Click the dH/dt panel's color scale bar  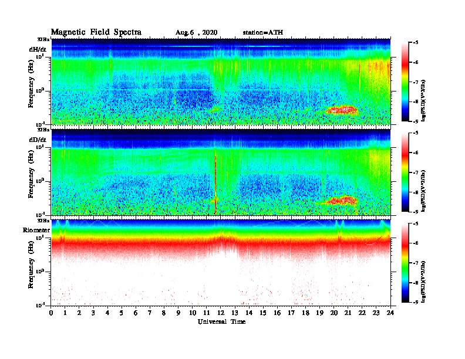(x=405, y=82)
